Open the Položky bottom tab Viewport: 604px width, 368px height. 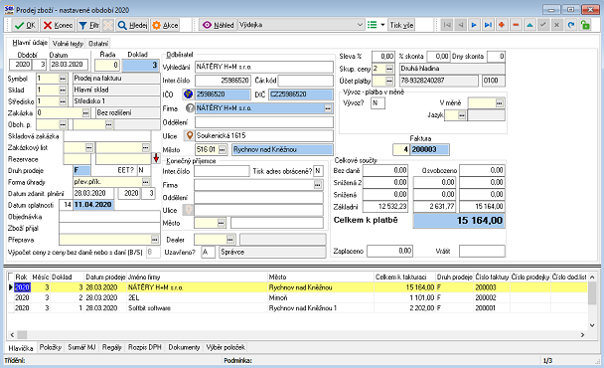tap(50, 347)
